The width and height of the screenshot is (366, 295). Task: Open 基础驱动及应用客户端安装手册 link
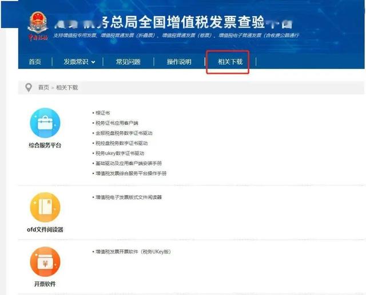[129, 163]
